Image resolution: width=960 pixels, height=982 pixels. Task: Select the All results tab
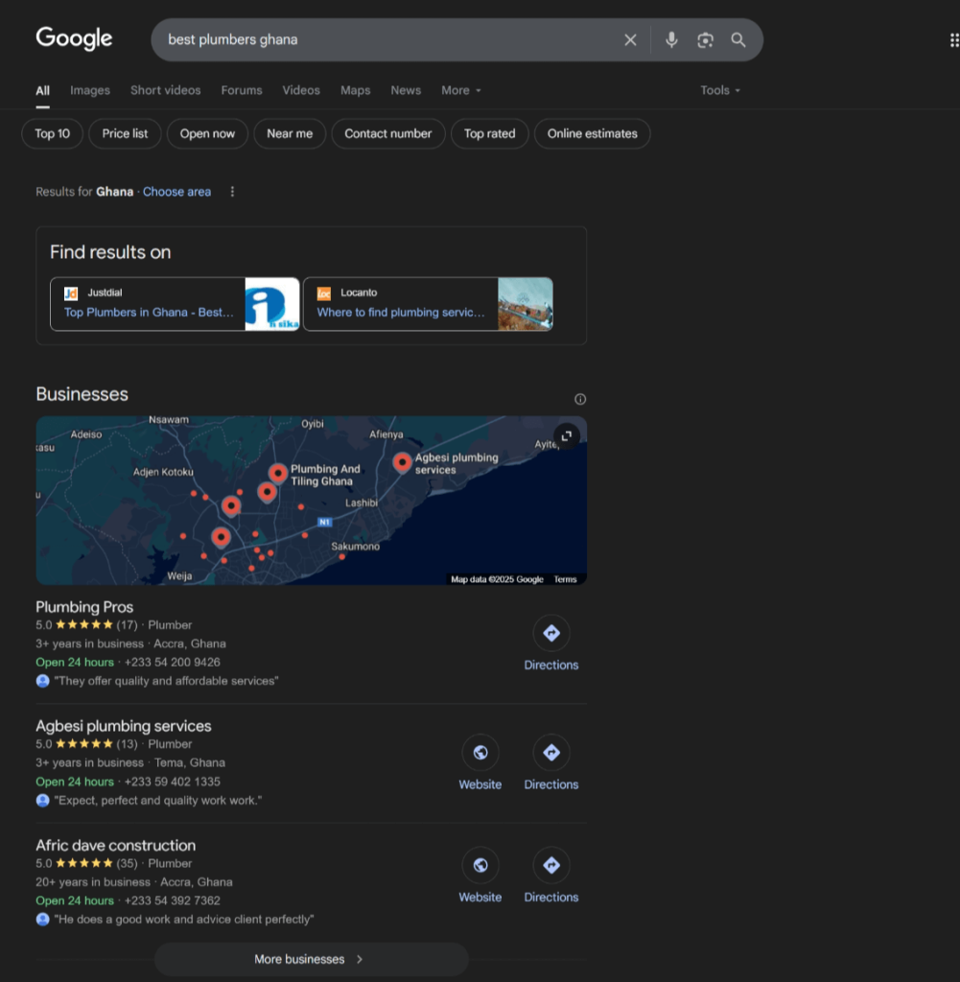pyautogui.click(x=42, y=90)
